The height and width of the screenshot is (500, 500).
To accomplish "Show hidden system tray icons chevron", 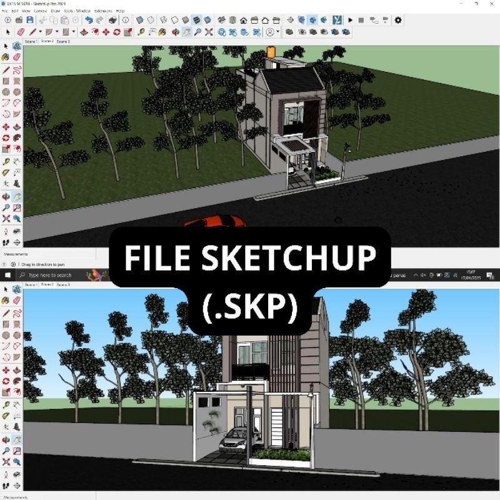I will click(x=416, y=275).
